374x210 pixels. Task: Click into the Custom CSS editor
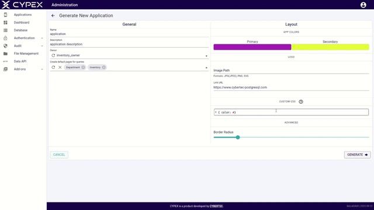click(x=291, y=112)
